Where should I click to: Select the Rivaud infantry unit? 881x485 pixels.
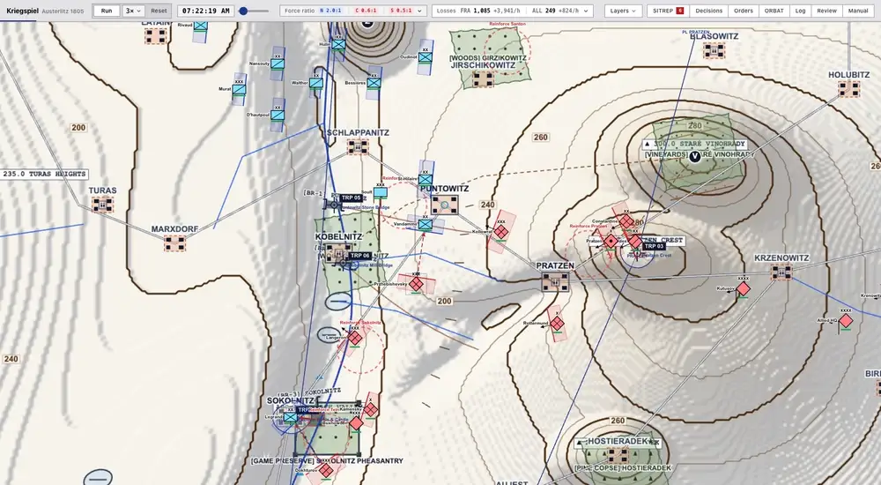(x=200, y=26)
